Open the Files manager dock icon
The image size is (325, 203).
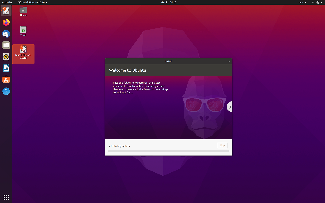[6, 45]
